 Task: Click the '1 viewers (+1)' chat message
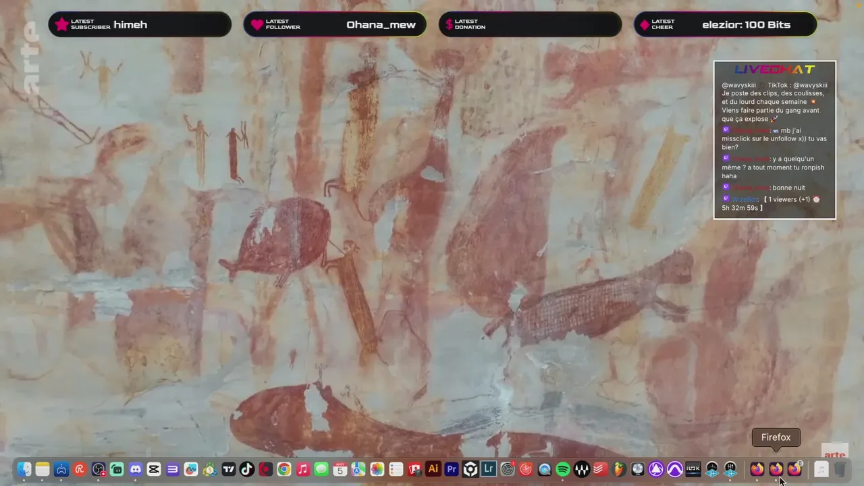[772, 203]
